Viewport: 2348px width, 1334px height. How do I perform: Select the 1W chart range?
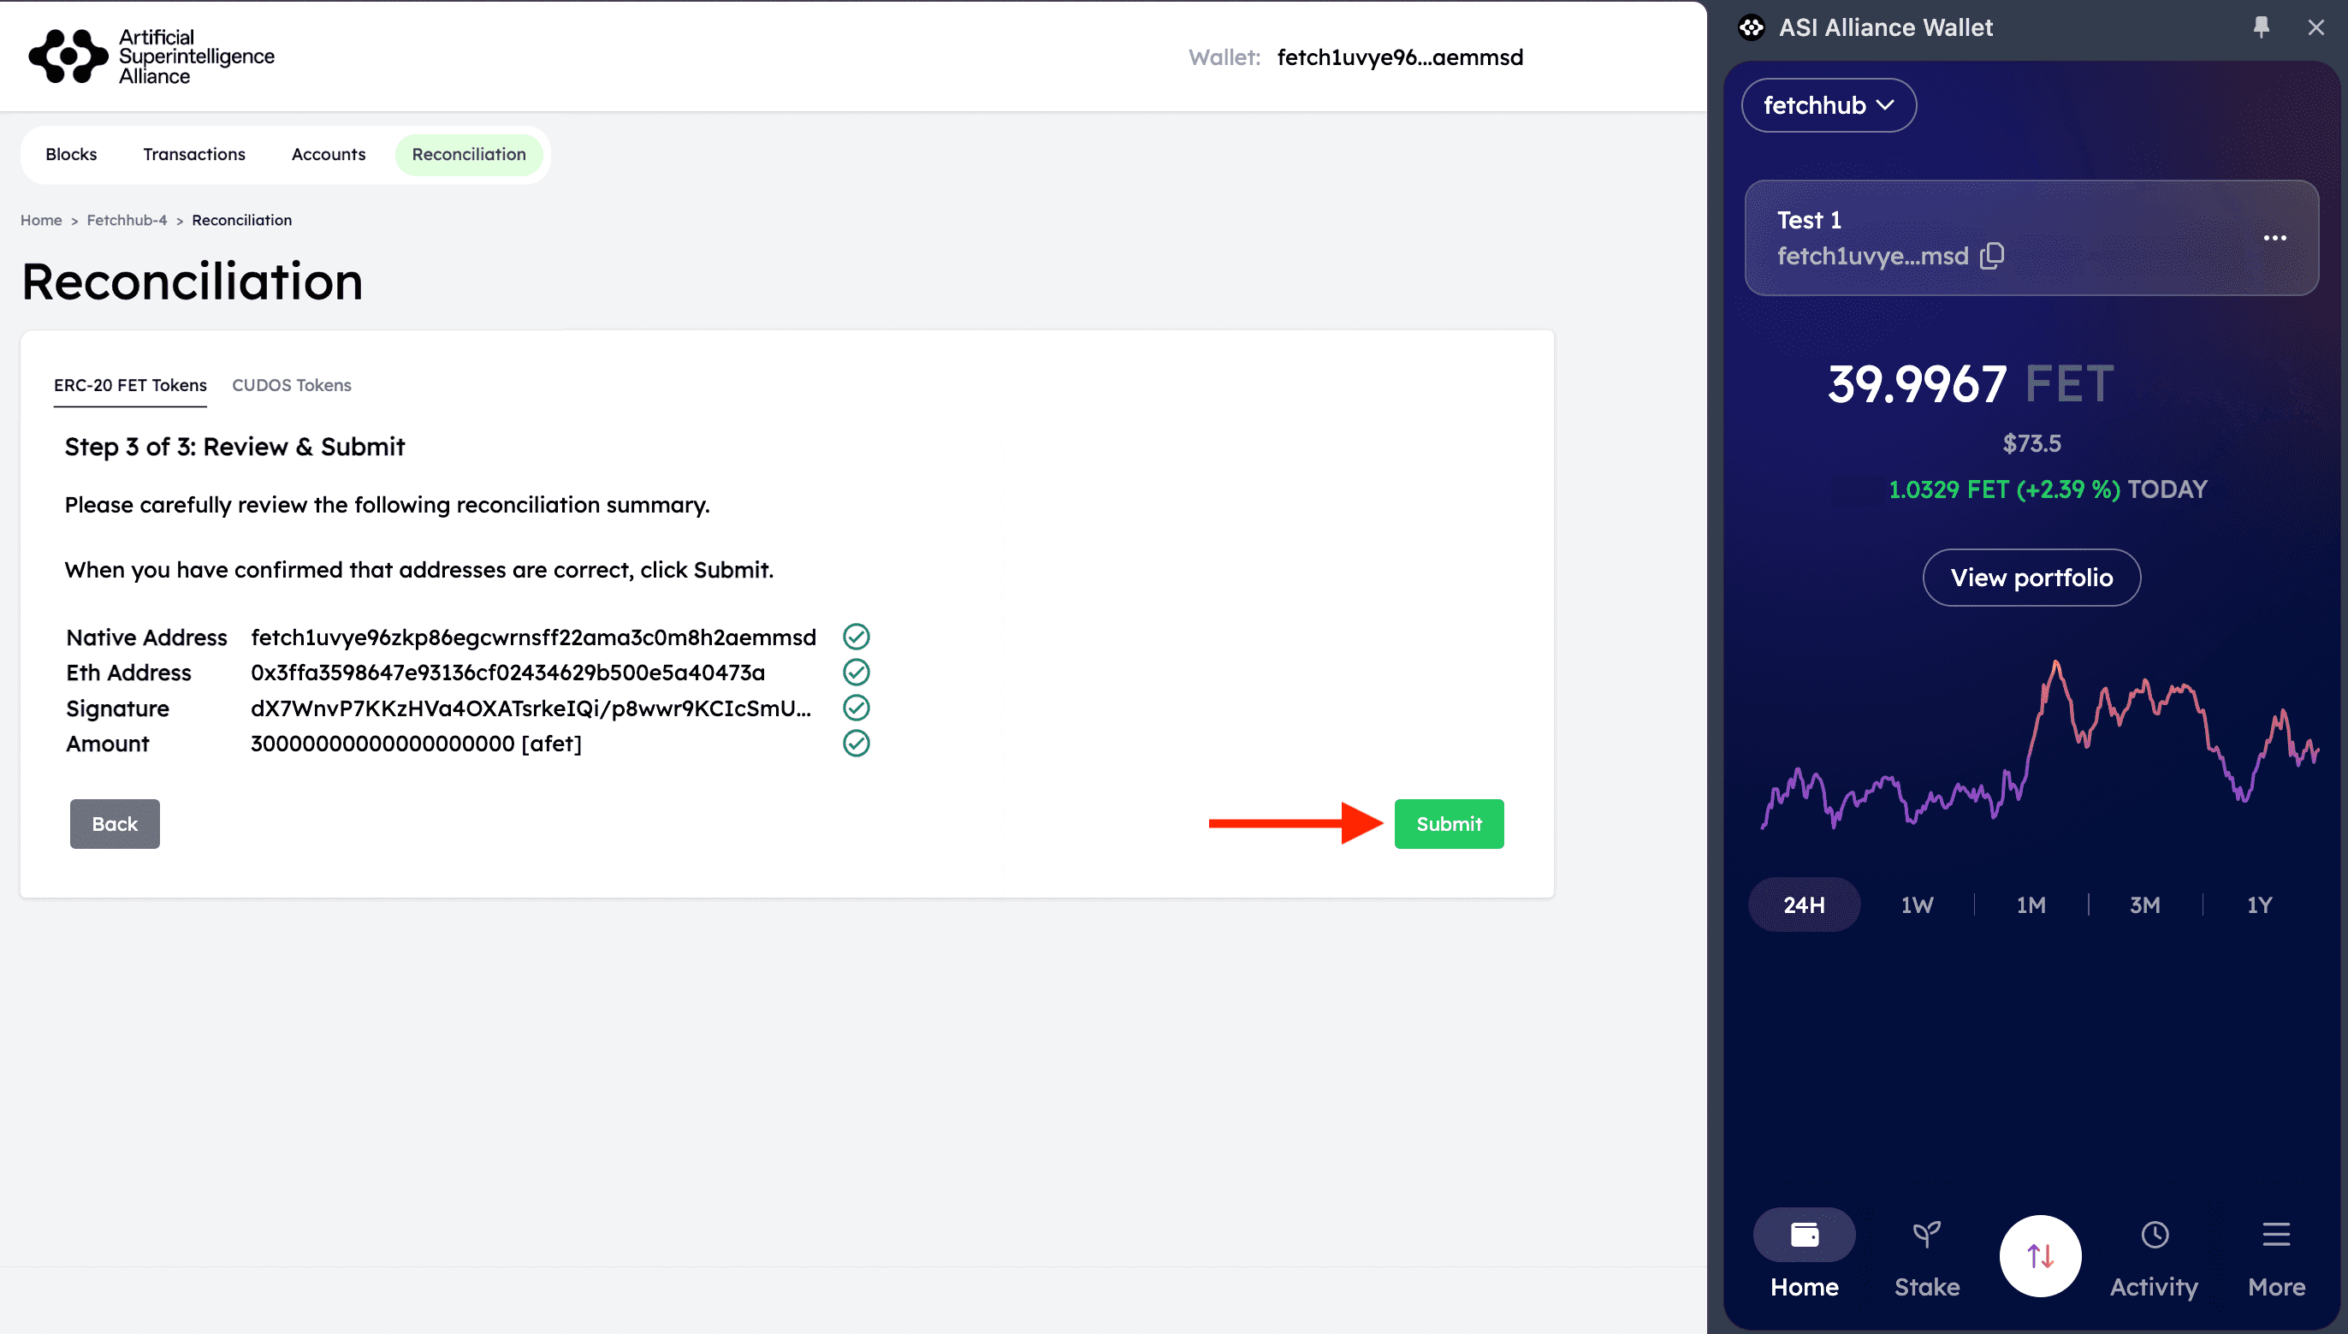click(x=1917, y=905)
